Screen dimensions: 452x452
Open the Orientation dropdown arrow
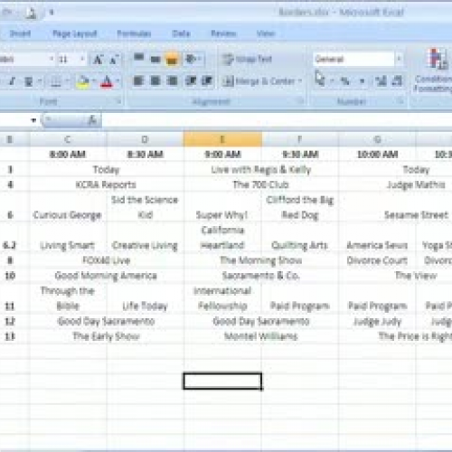click(200, 59)
